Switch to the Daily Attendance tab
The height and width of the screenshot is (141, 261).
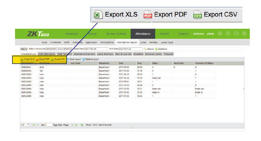coord(47,54)
